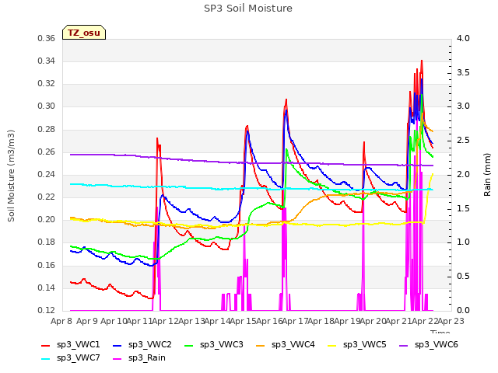Select the sp3_VWC1 legend label
498x373 pixels.
78,345
